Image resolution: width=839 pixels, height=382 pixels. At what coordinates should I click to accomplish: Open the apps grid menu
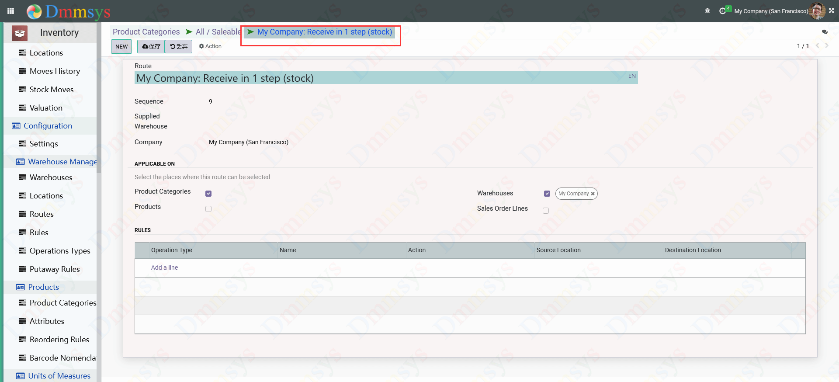[11, 11]
